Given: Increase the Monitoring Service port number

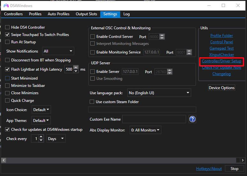Looking at the screenshot, I should 189,51.
